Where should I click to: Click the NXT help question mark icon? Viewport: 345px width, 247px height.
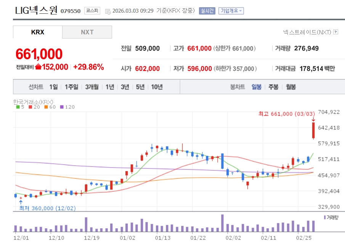[x=335, y=32]
